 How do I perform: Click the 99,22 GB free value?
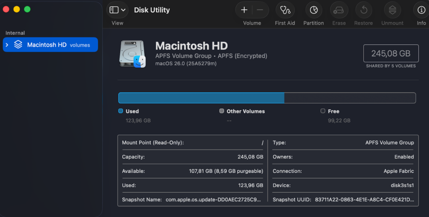click(x=339, y=121)
